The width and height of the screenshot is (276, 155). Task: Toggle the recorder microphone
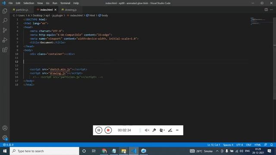click(154, 130)
